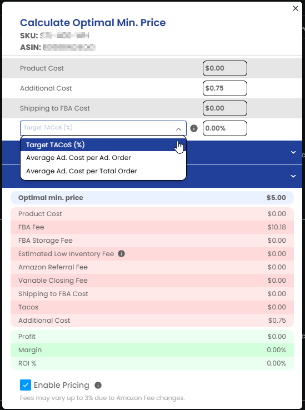Expand the first blue collapsed section chevron
The image size is (305, 410).
293,152
